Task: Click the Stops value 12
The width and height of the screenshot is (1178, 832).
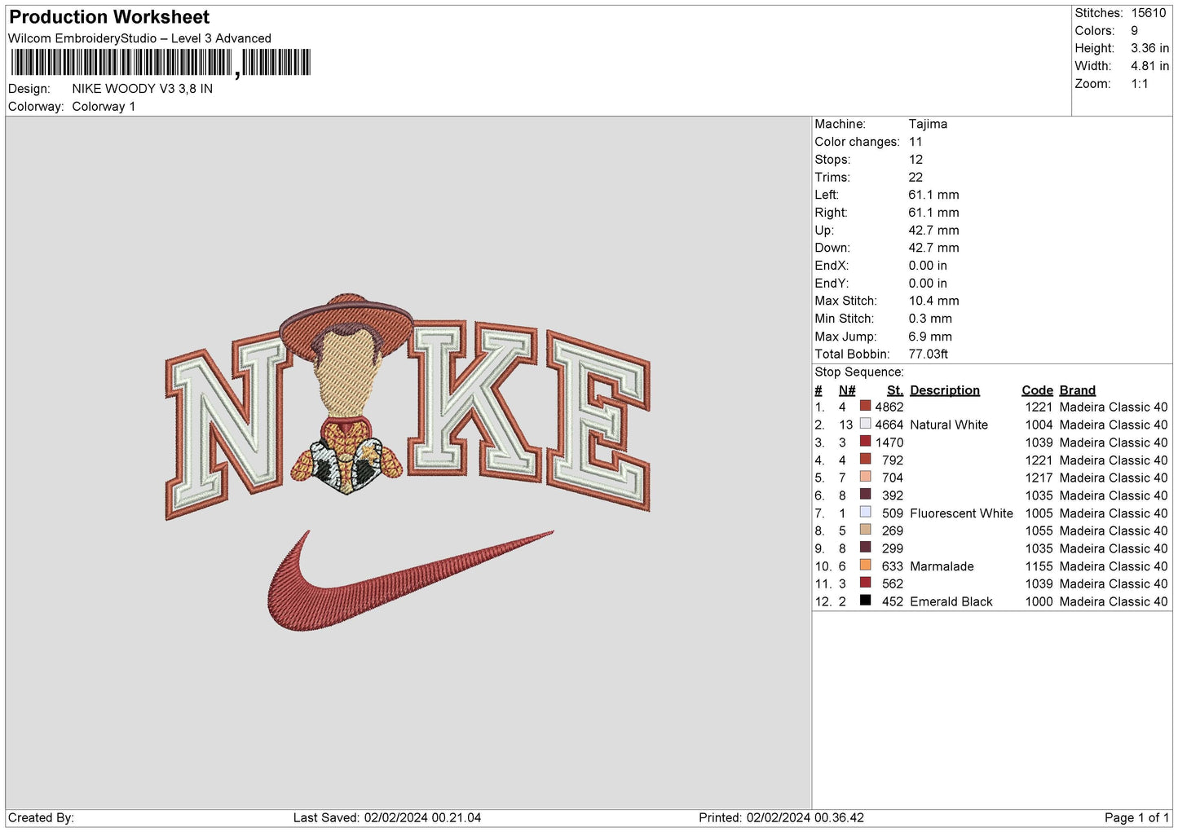Action: pyautogui.click(x=916, y=160)
